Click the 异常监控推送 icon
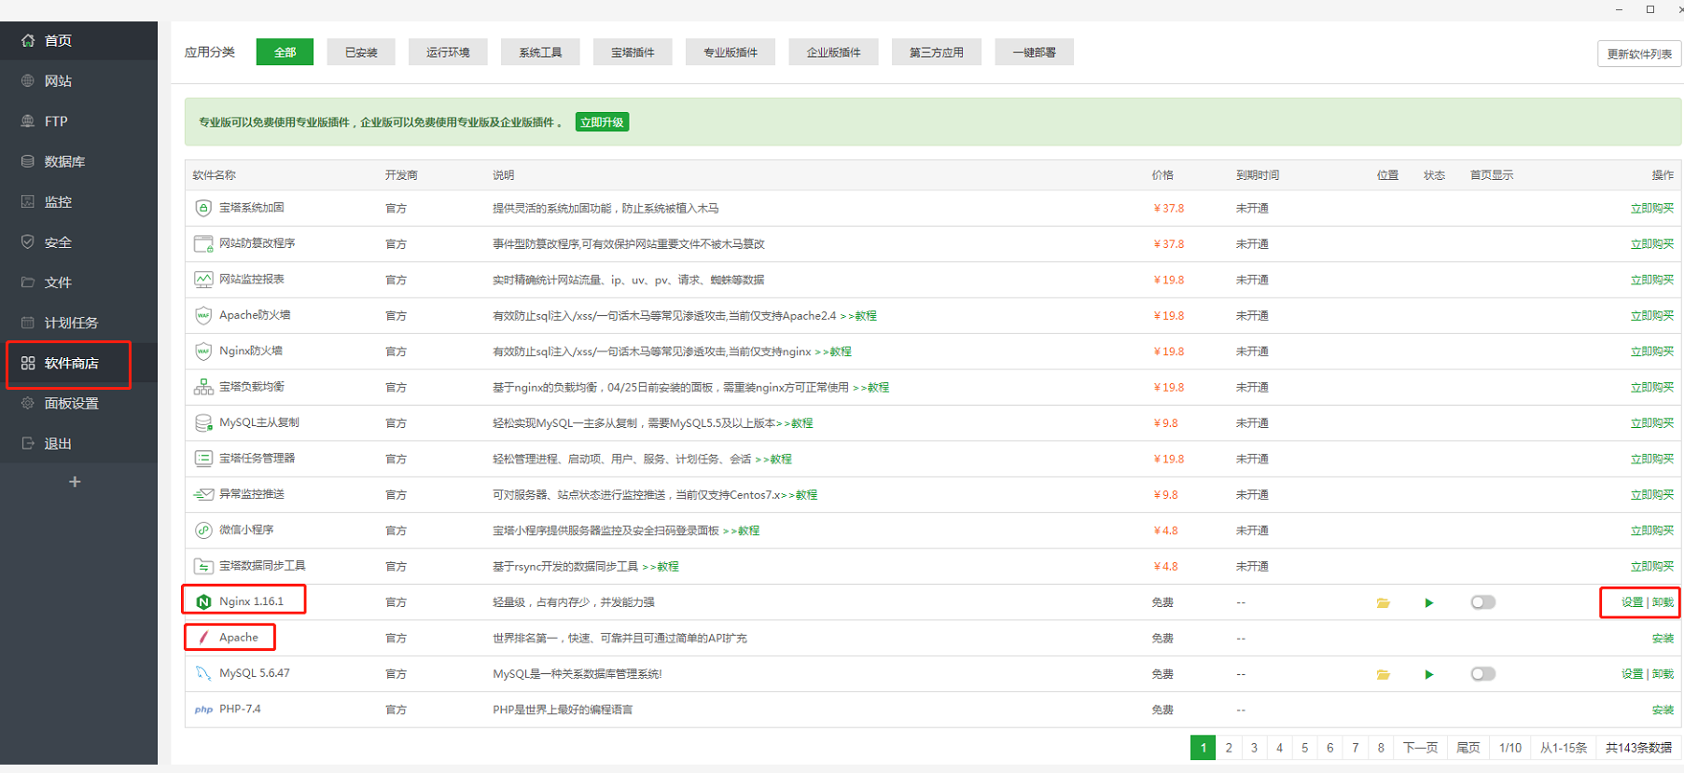Image resolution: width=1684 pixels, height=773 pixels. (203, 494)
